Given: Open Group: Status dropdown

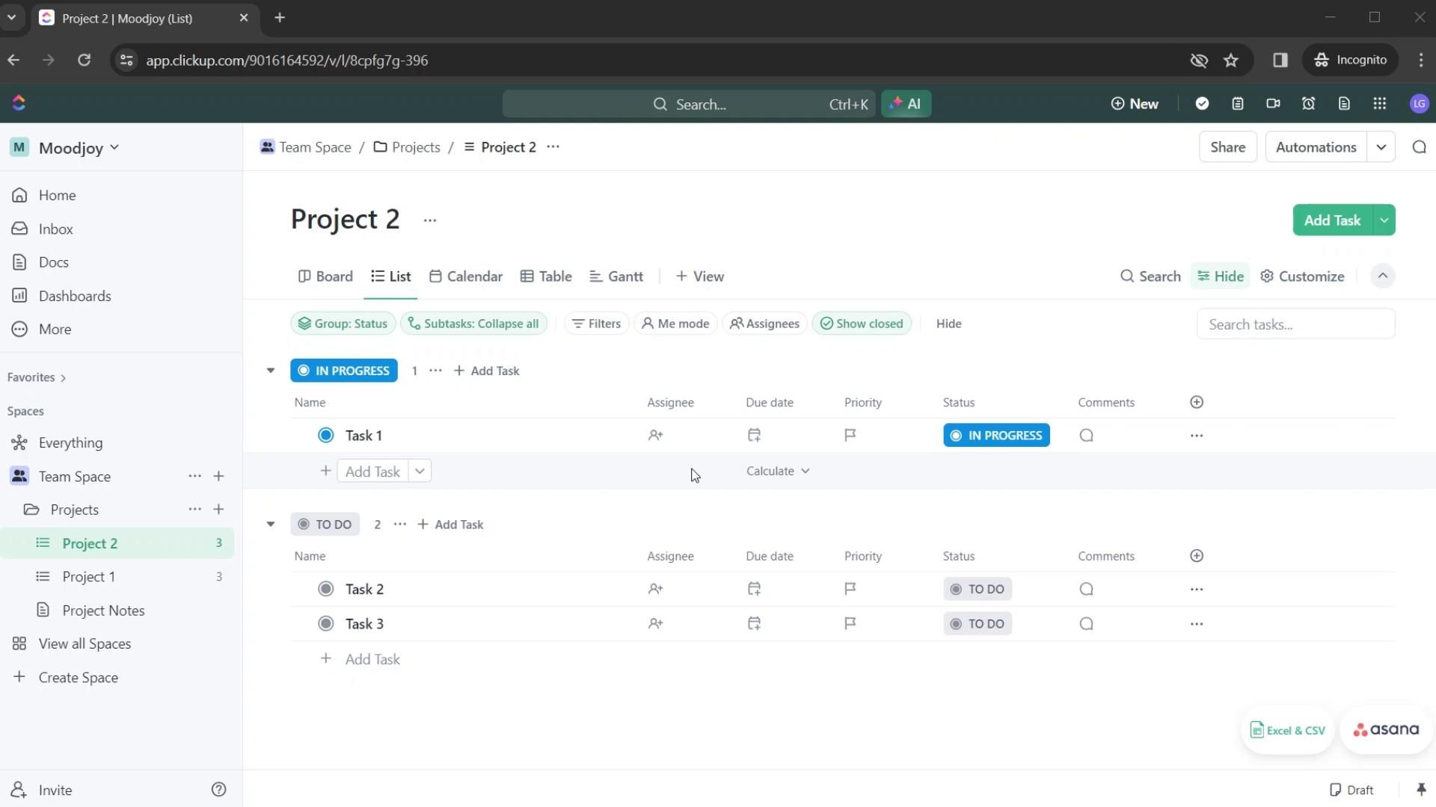Looking at the screenshot, I should pos(343,324).
